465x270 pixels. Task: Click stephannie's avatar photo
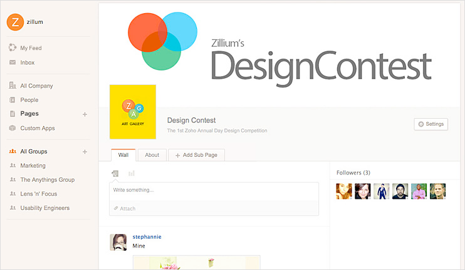click(x=118, y=242)
